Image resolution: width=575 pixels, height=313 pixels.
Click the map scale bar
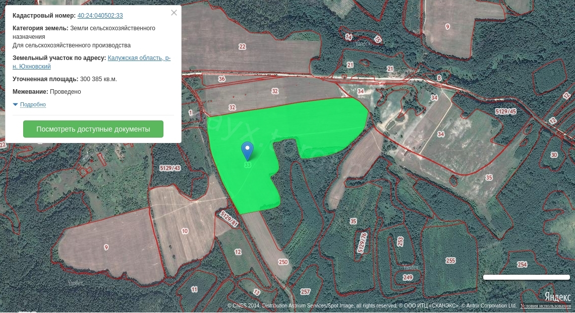(x=526, y=277)
